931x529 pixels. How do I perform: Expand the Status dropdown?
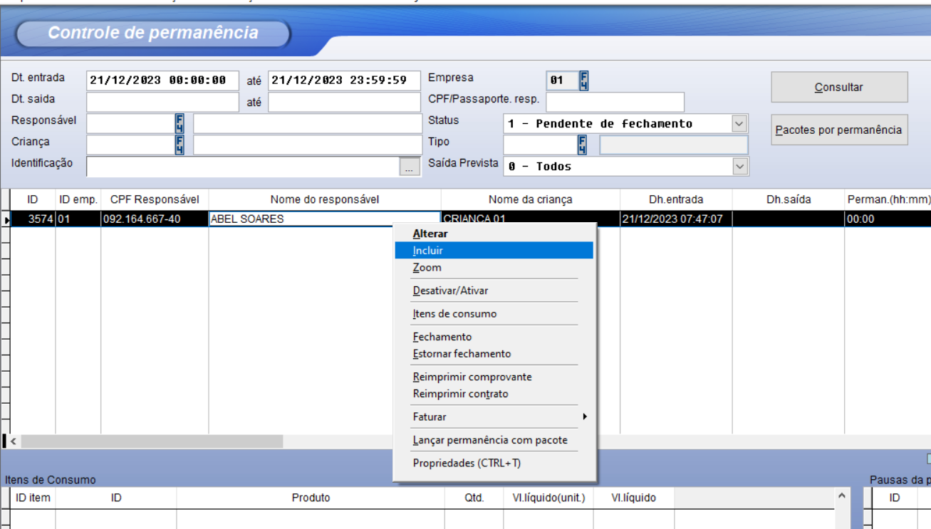tap(740, 124)
